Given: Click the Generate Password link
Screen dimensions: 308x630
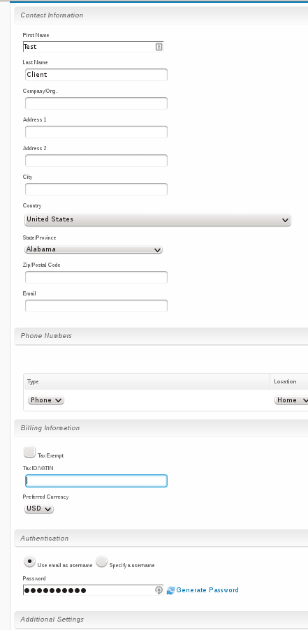Looking at the screenshot, I should coord(207,589).
